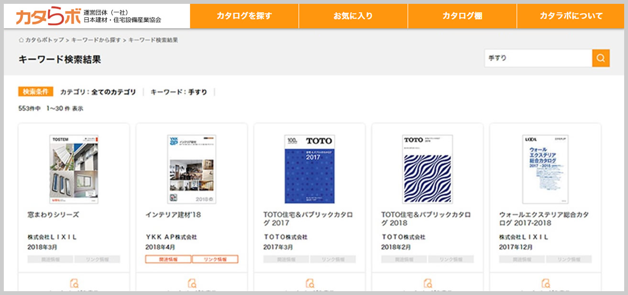Click catalog view icon under TOTO 2018 catalog
The width and height of the screenshot is (628, 295).
pyautogui.click(x=427, y=283)
